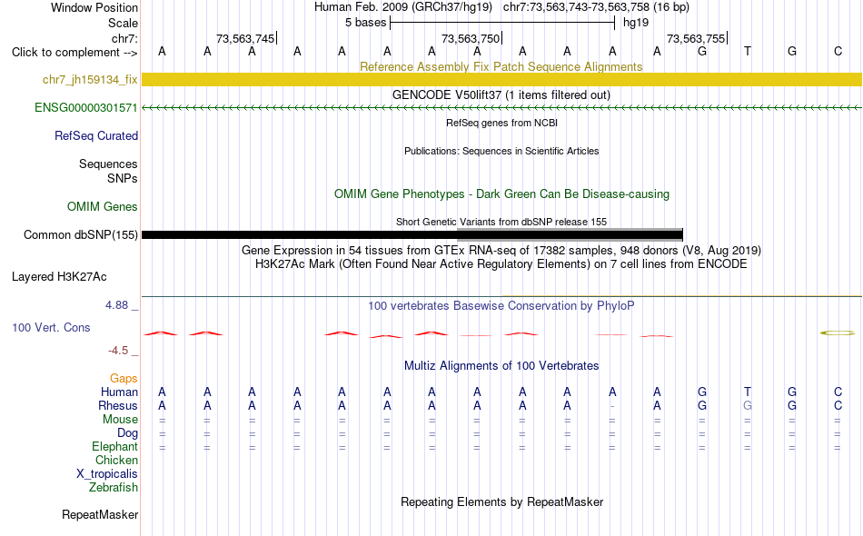Click the hg19 label beside scale bar
Viewport: 863px width, 536px height.
[x=636, y=23]
